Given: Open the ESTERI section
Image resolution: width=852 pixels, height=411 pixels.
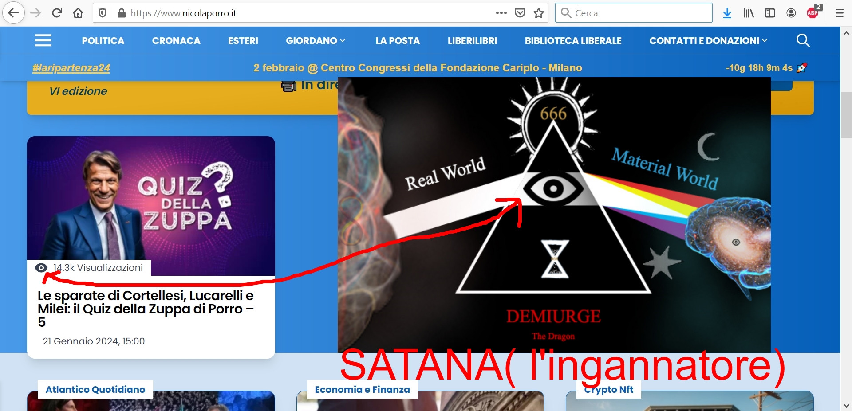Looking at the screenshot, I should coord(243,41).
